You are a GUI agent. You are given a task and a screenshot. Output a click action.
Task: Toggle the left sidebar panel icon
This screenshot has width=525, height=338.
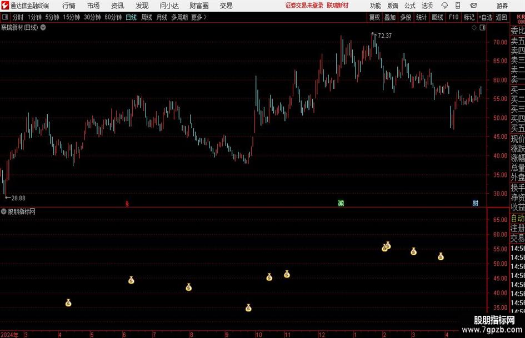click(x=5, y=17)
